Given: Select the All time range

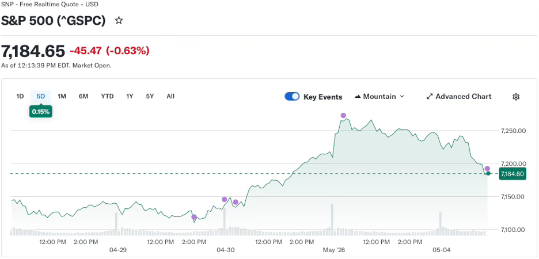Looking at the screenshot, I should pyautogui.click(x=170, y=97).
